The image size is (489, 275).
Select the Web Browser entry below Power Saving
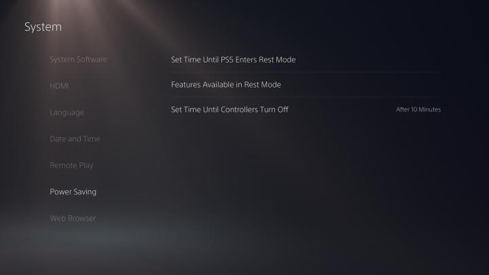click(73, 218)
